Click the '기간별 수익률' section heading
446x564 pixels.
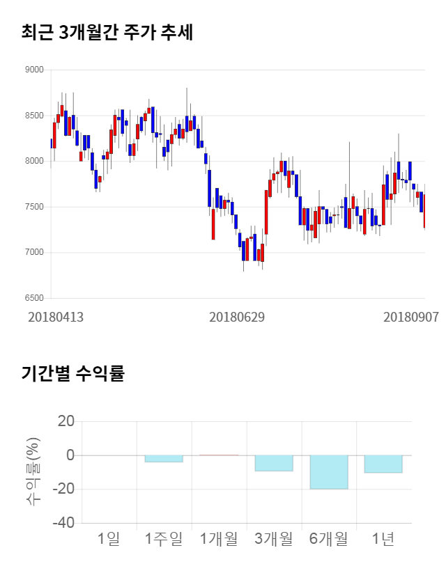tap(72, 373)
